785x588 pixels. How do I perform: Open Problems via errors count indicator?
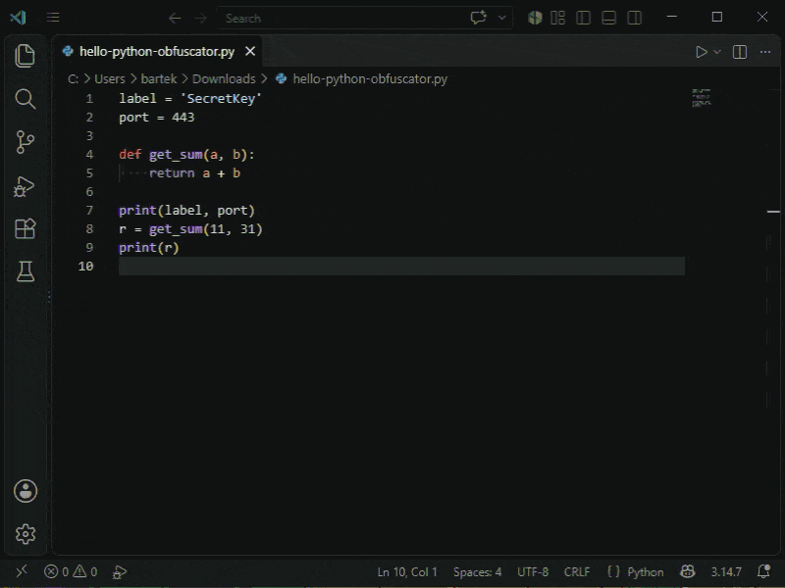pyautogui.click(x=56, y=571)
